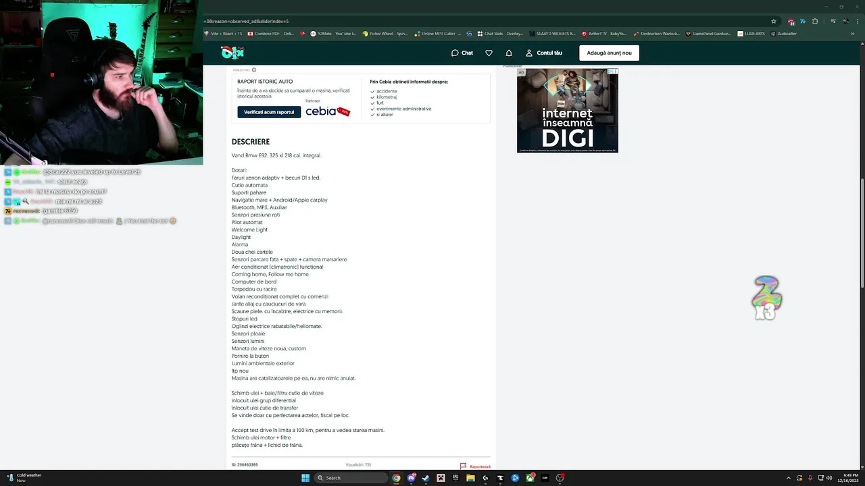Click Adaugă anunț nou button
The image size is (865, 486).
(609, 53)
